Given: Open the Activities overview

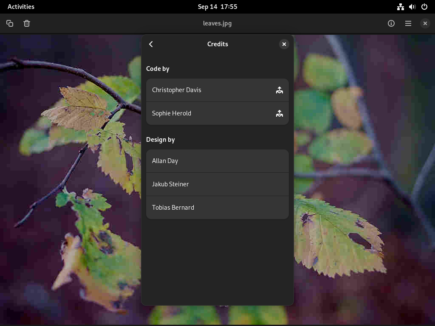Looking at the screenshot, I should pos(21,7).
